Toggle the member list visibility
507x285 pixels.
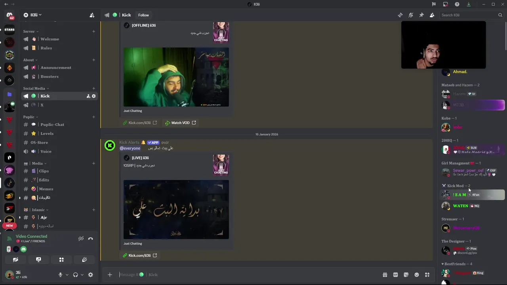[432, 15]
